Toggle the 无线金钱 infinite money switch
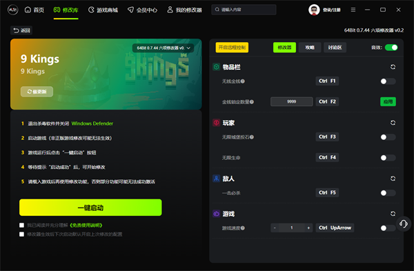The image size is (414, 271). point(388,81)
